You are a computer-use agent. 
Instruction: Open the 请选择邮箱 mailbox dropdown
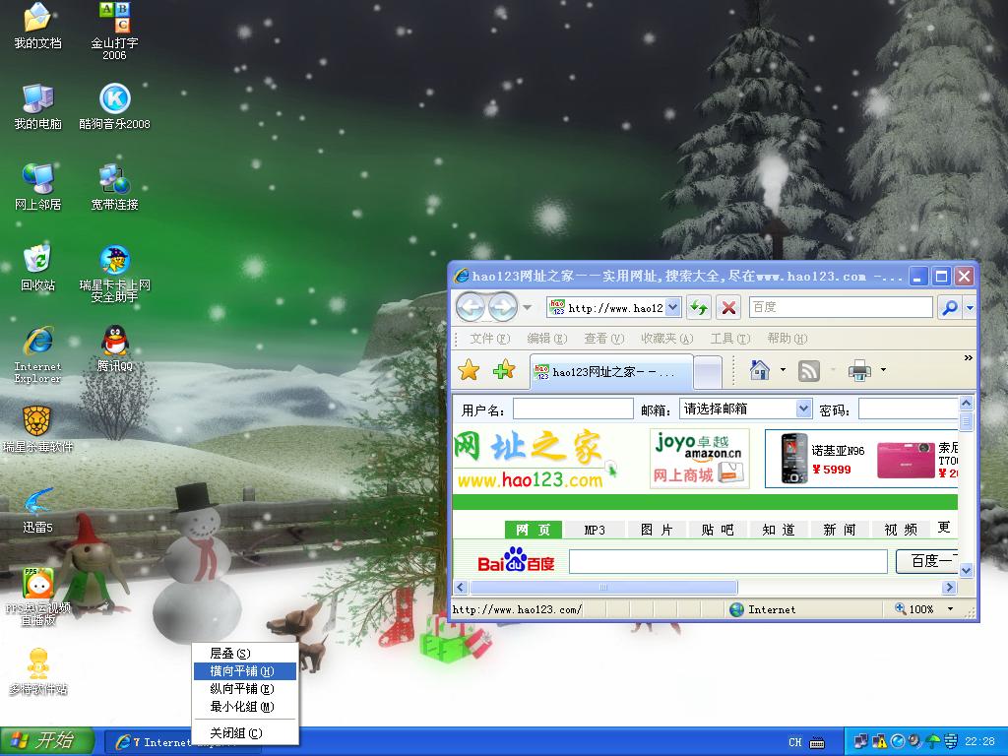[x=803, y=409]
